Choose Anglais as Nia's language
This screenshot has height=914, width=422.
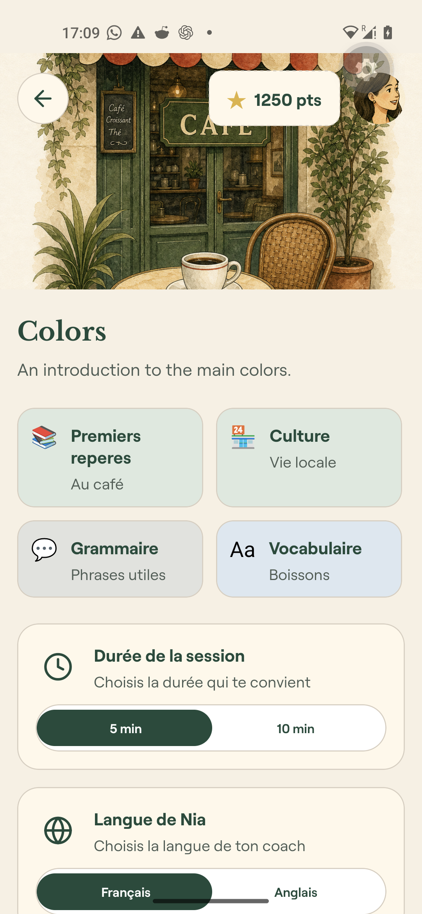(296, 892)
